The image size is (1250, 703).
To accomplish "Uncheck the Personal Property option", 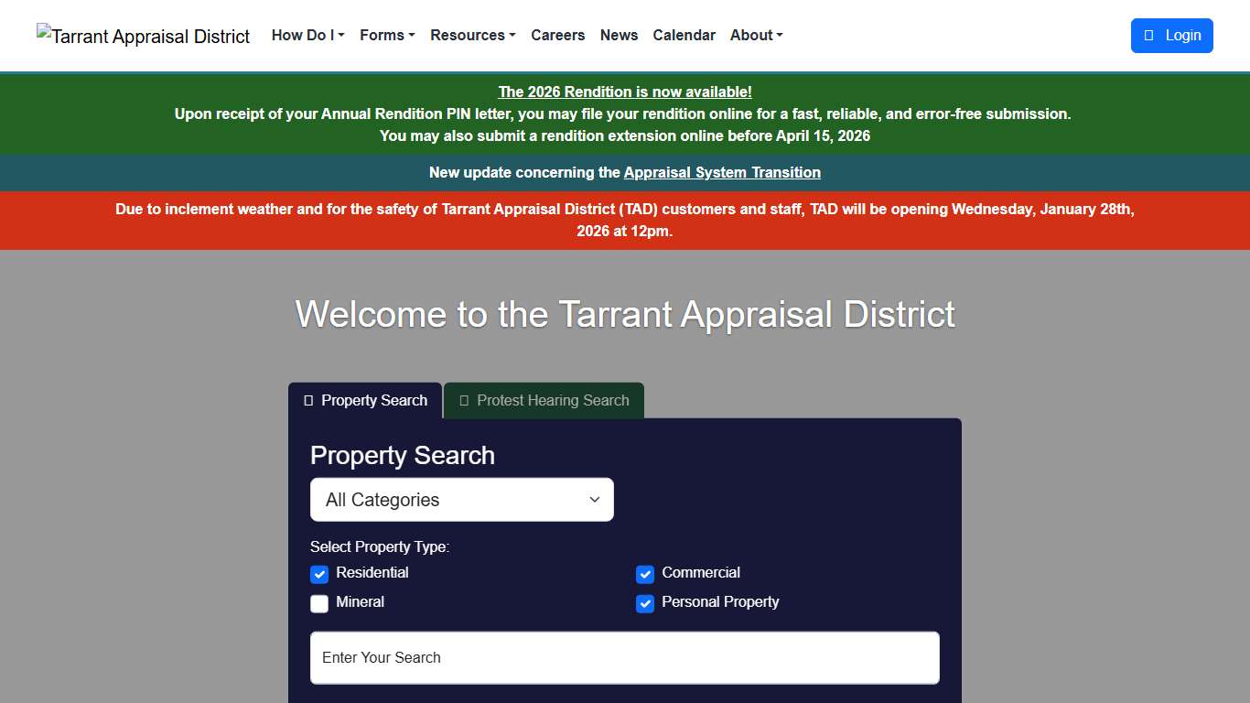I will pos(645,603).
